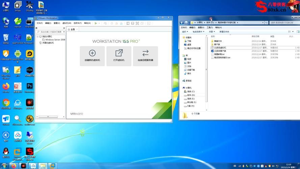Click the 新建文件夹 button in Explorer
Screen dimensions: 300x169
(224, 32)
